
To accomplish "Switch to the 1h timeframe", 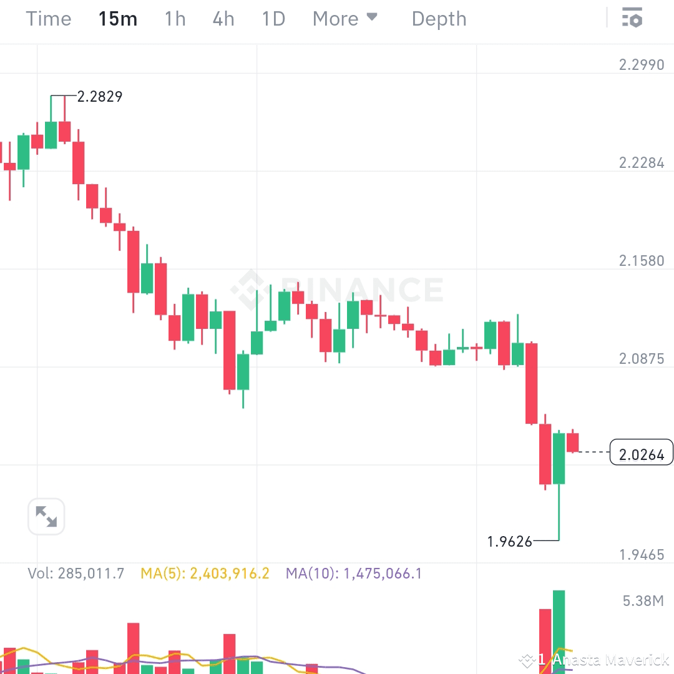I will tap(174, 19).
